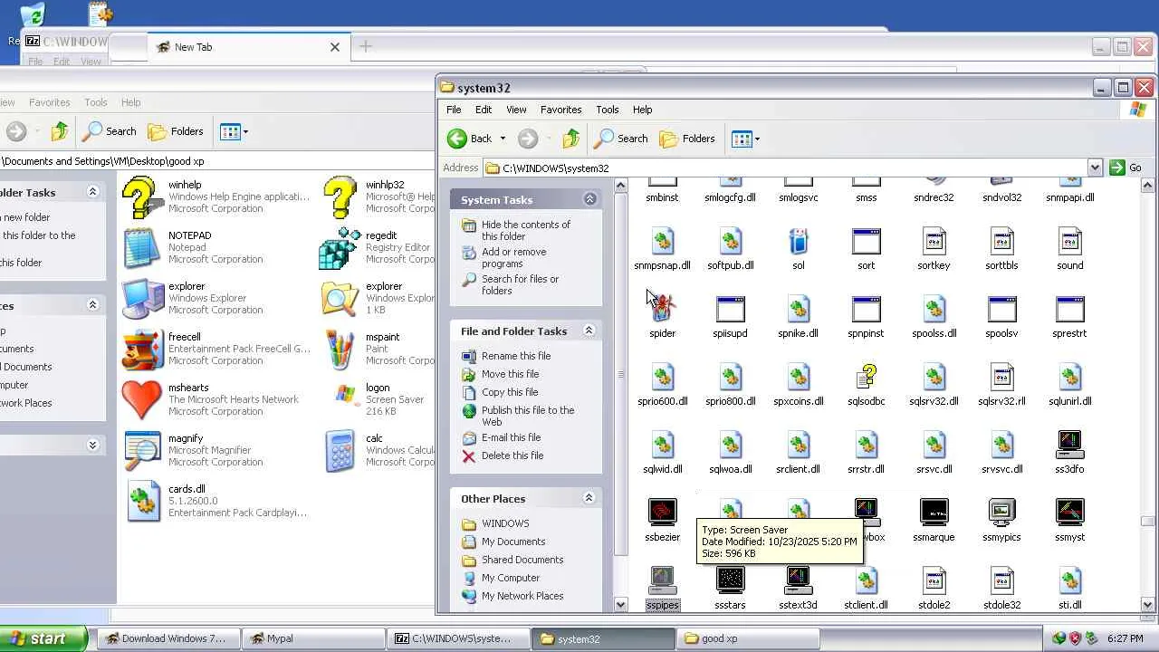Open the address bar dropdown in system32

(x=1094, y=168)
